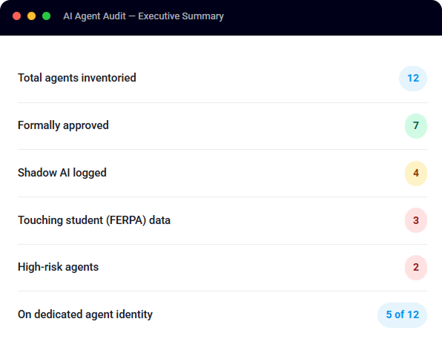Viewport: 442px width, 353px height.
Task: Select Touching student (FERPA) data label
Action: tap(94, 220)
